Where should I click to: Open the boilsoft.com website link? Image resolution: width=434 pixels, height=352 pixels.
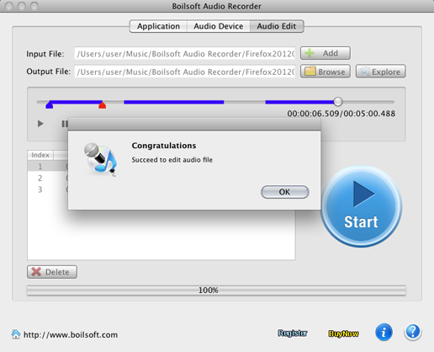(x=71, y=334)
